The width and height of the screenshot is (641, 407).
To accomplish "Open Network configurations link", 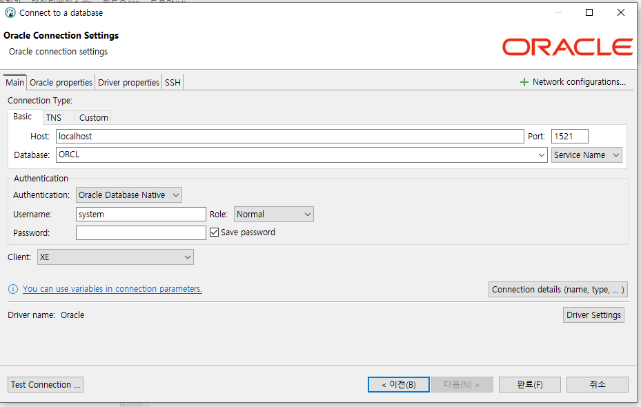I will [x=579, y=81].
